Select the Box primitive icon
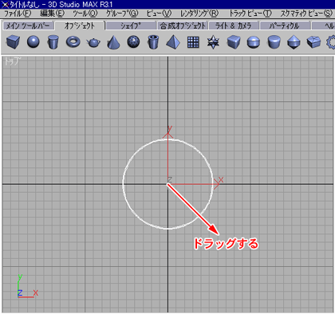The height and width of the screenshot is (314, 335). [x=13, y=42]
